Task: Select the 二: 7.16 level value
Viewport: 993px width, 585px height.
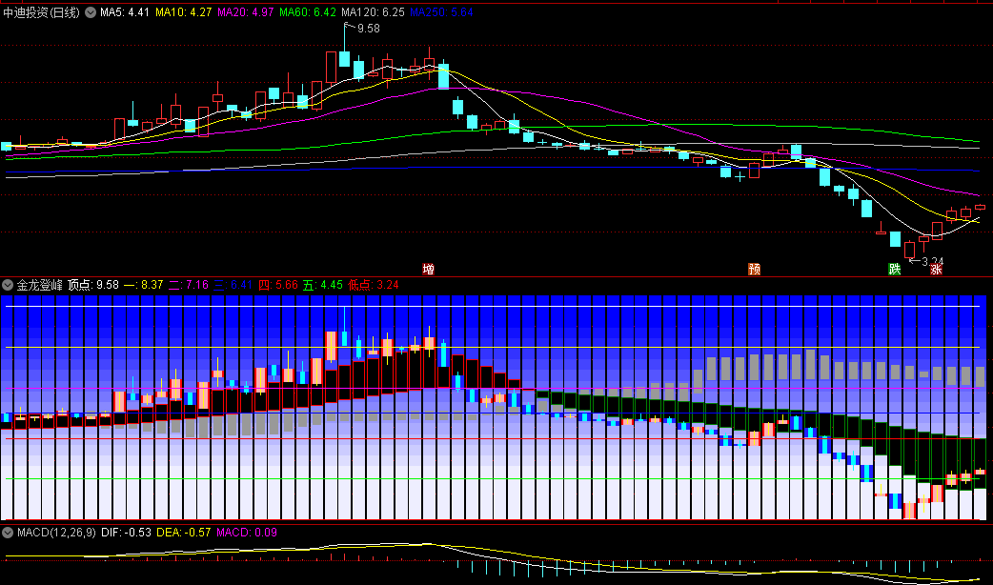Action: pyautogui.click(x=188, y=285)
